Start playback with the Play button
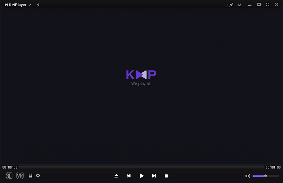 (x=141, y=176)
